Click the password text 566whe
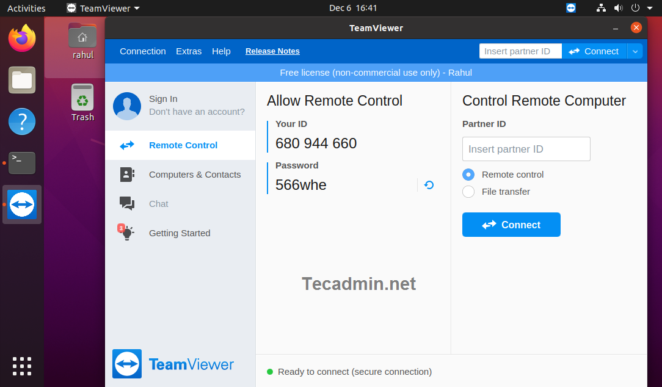The height and width of the screenshot is (387, 662). (x=300, y=185)
